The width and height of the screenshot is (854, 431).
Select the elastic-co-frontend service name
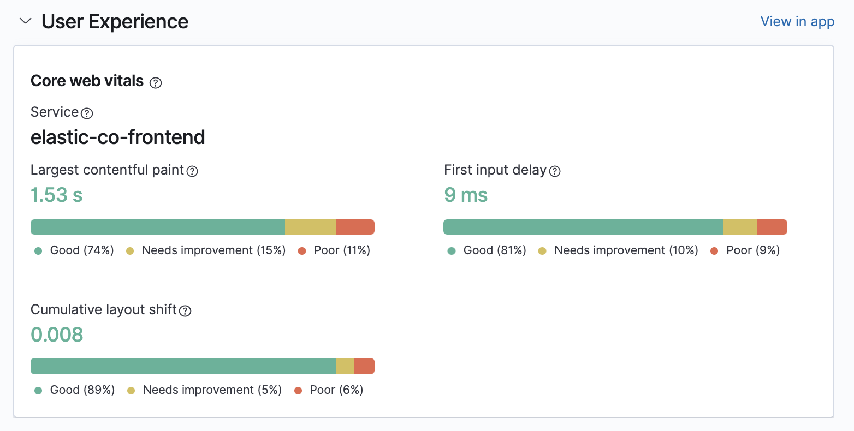click(118, 137)
